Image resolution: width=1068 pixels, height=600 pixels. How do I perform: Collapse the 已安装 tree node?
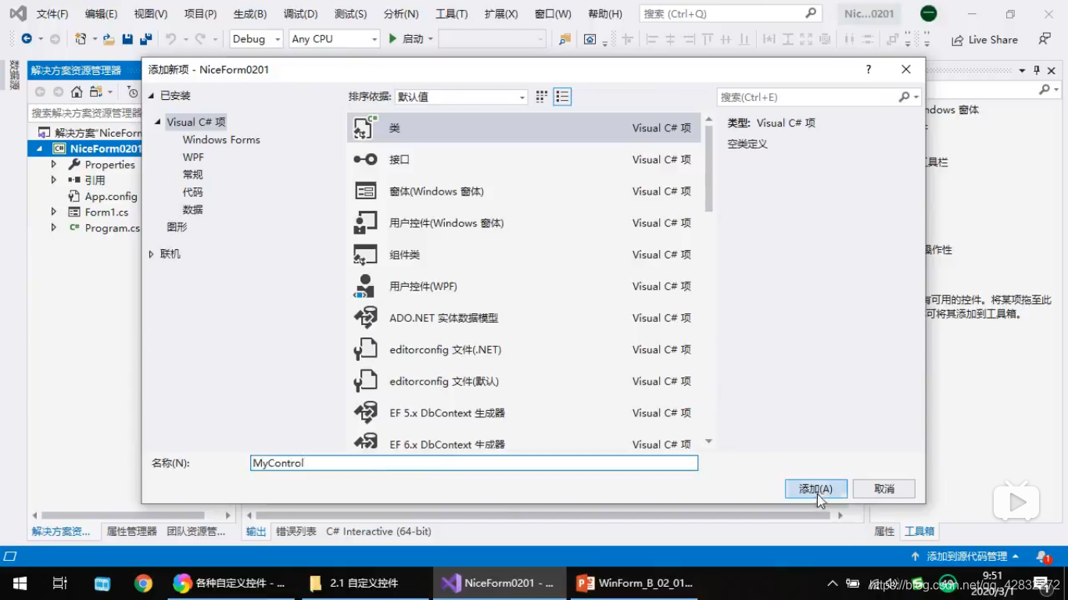pos(152,95)
